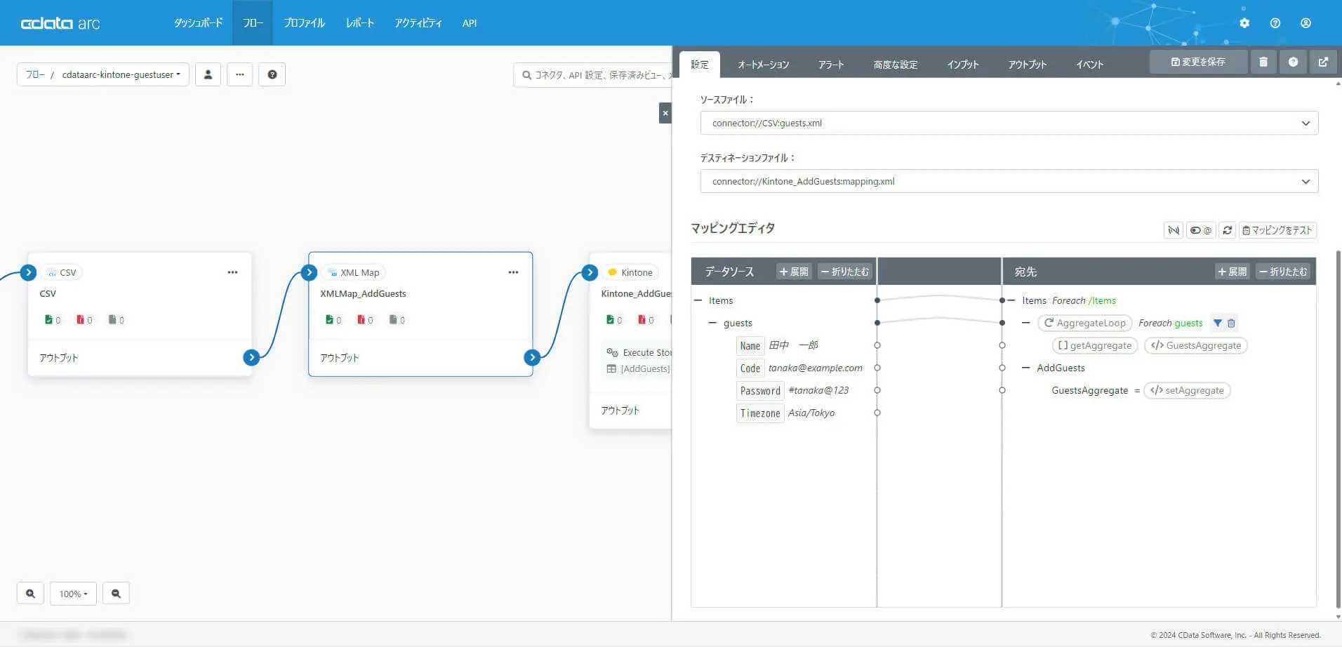This screenshot has width=1342, height=647.
Task: Collapse the AggregateLoop node in the destination tree
Action: 1026,323
